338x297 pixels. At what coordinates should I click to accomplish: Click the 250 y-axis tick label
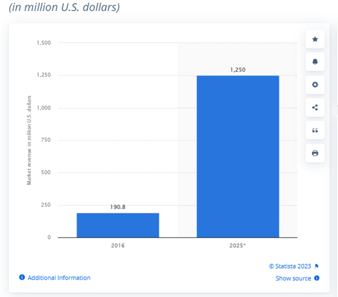[46, 204]
